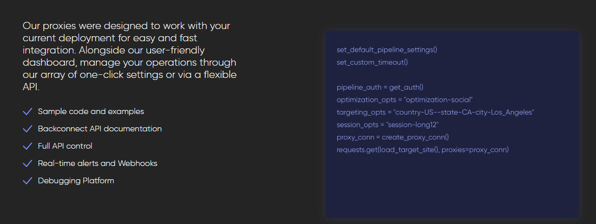Click the requests.get(load_target_site()) code line

click(x=422, y=150)
